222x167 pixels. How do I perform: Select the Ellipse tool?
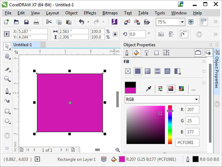click(7, 121)
